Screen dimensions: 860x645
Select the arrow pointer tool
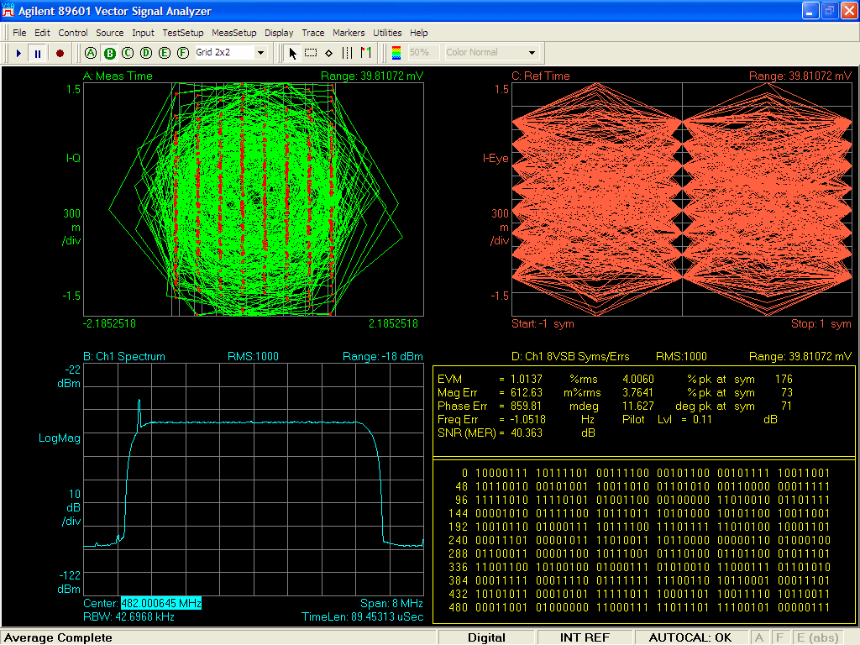[293, 53]
